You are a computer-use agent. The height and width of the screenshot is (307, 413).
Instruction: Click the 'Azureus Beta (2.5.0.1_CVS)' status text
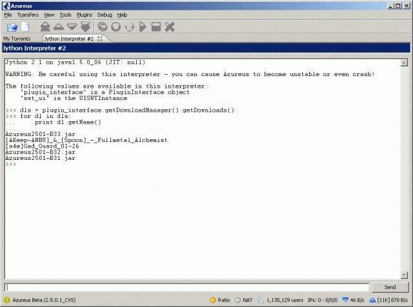[x=44, y=300]
